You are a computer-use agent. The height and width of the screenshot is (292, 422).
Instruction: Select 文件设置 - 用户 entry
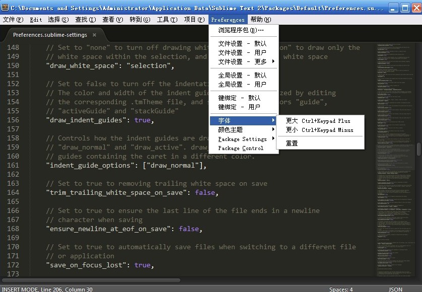click(x=244, y=53)
